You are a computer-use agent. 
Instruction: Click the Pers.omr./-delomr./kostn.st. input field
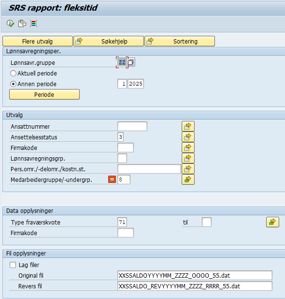[149, 169]
